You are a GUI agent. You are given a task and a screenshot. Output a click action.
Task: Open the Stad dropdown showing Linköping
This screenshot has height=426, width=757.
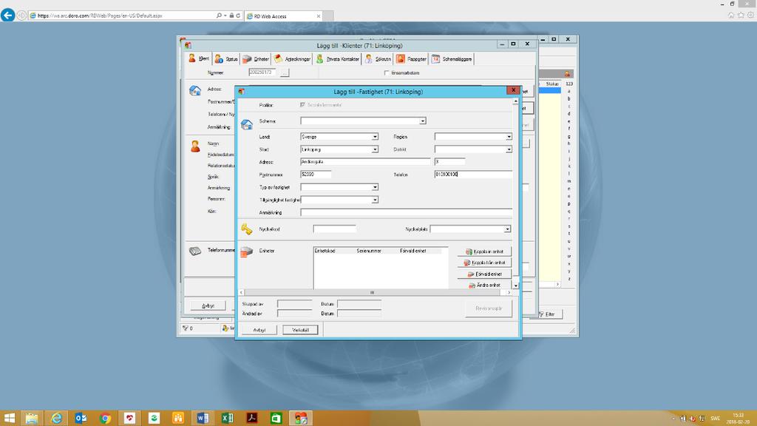(375, 149)
